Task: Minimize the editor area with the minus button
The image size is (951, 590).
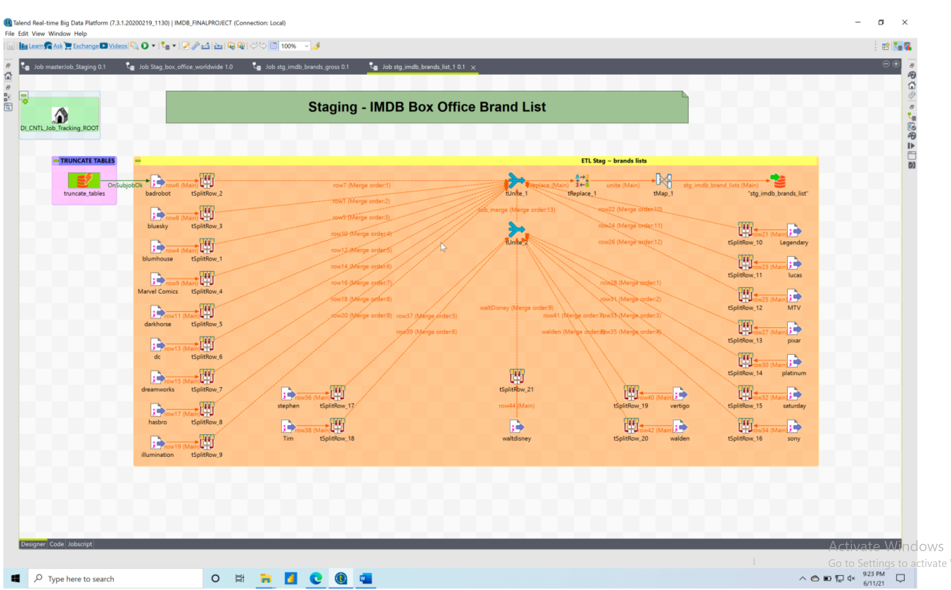Action: point(886,64)
